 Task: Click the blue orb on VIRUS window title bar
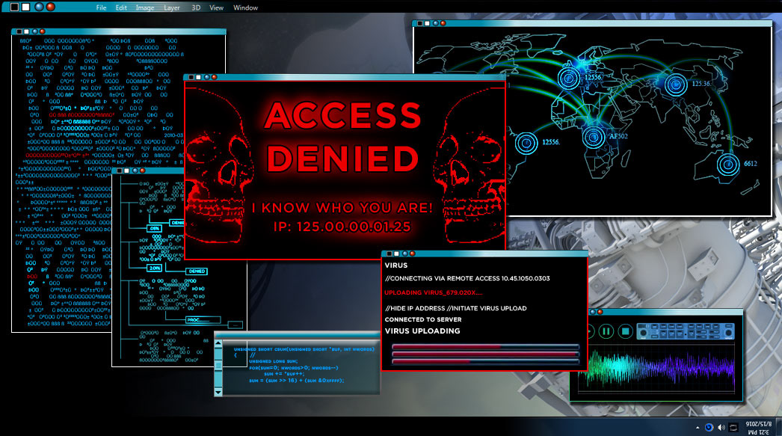pos(405,254)
